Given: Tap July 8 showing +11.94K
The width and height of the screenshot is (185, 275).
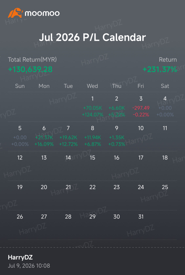Looking at the screenshot, I should pyautogui.click(x=92, y=136).
